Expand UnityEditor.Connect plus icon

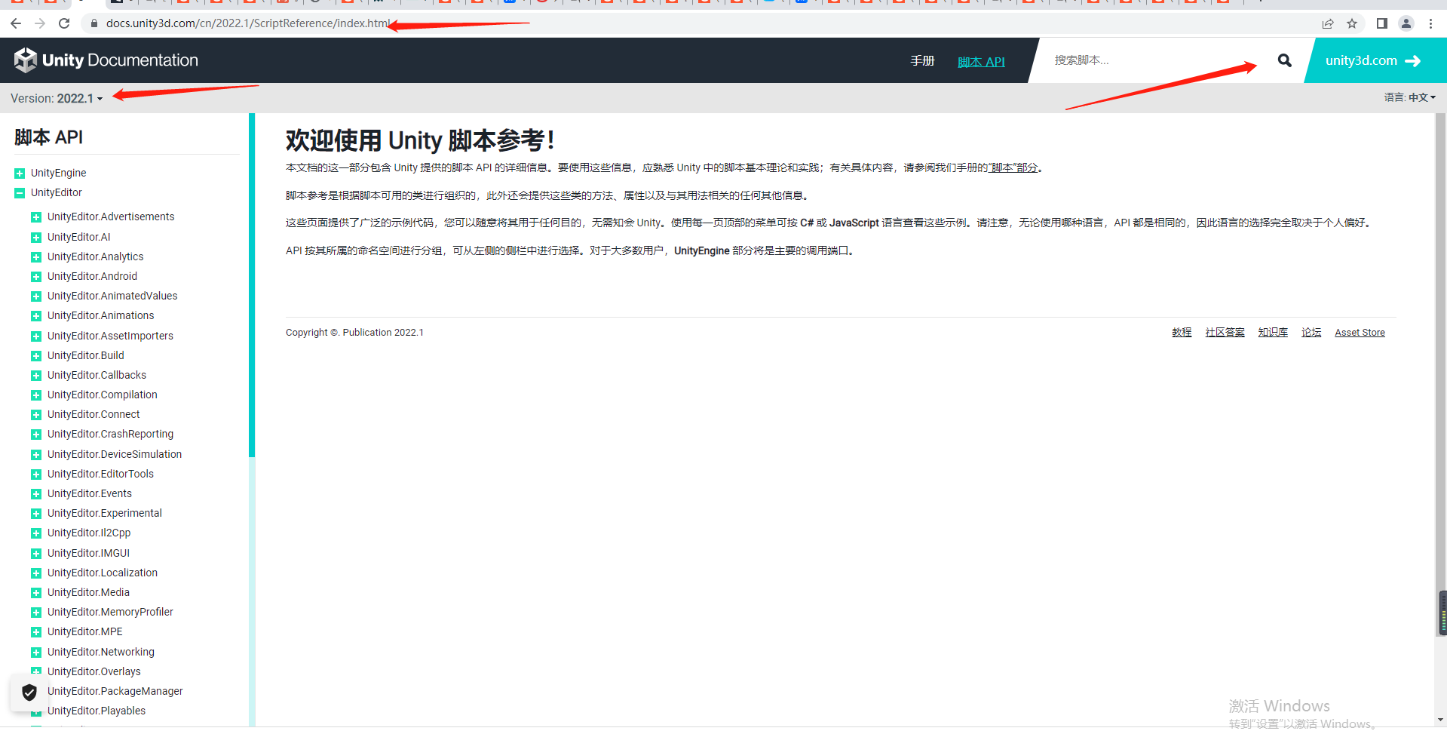click(35, 415)
